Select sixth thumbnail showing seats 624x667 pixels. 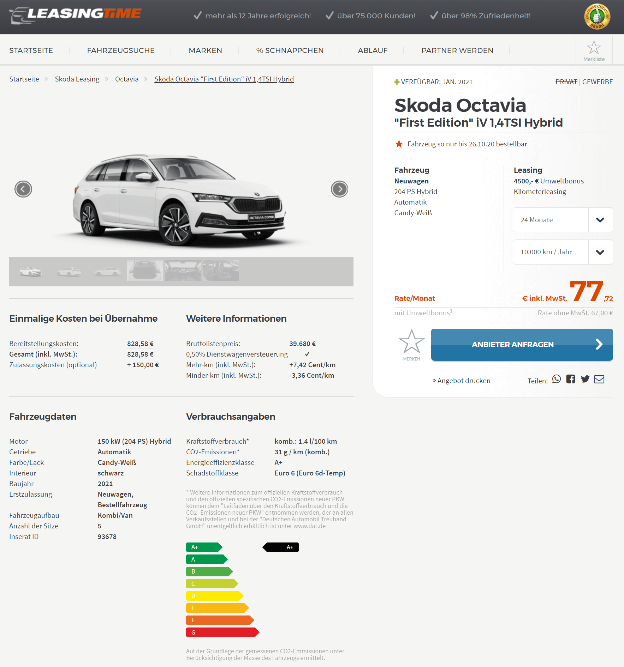click(x=221, y=271)
